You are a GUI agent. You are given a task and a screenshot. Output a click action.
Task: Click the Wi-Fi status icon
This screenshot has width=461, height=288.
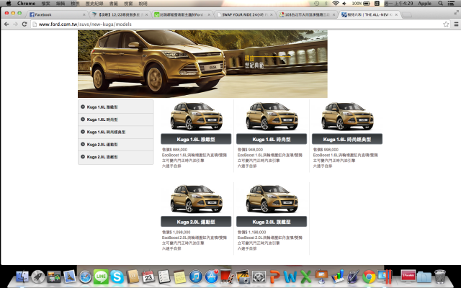click(x=335, y=3)
